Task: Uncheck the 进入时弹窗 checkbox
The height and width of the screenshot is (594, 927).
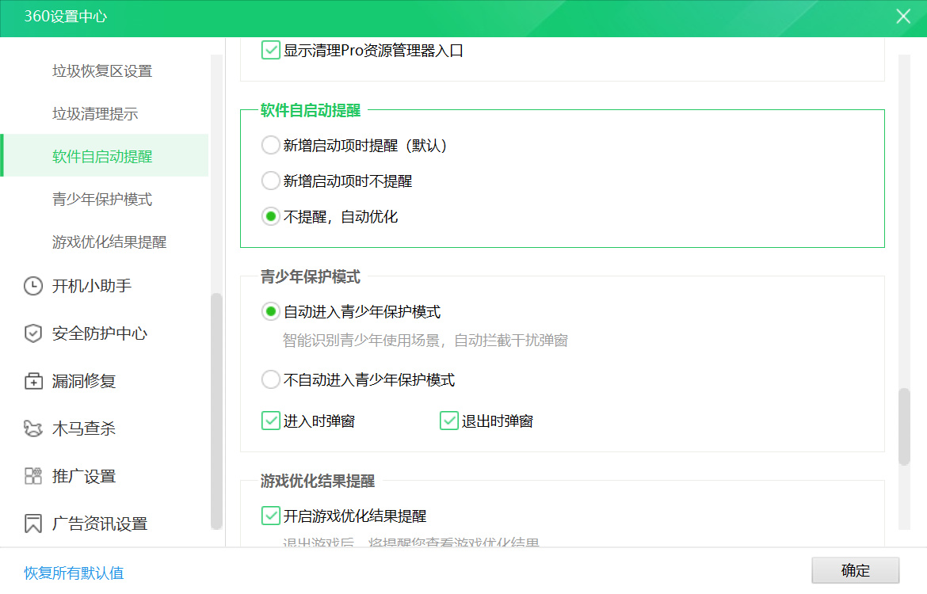Action: 270,421
